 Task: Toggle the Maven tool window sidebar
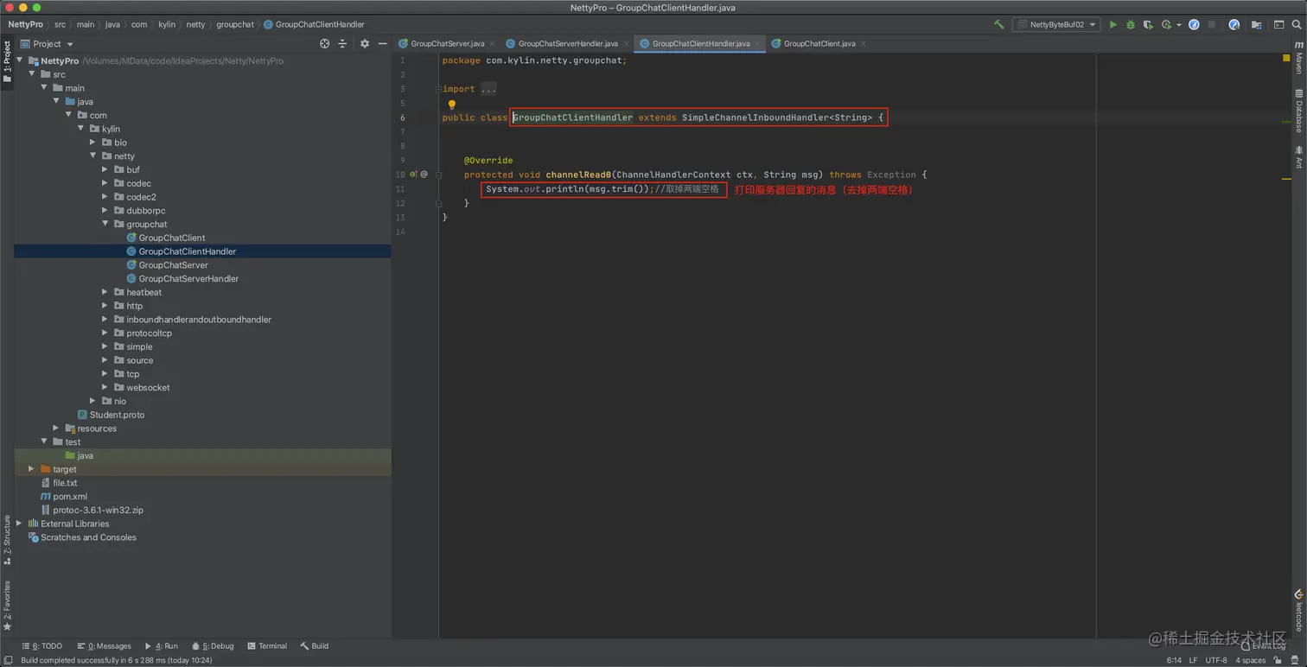[x=1298, y=62]
